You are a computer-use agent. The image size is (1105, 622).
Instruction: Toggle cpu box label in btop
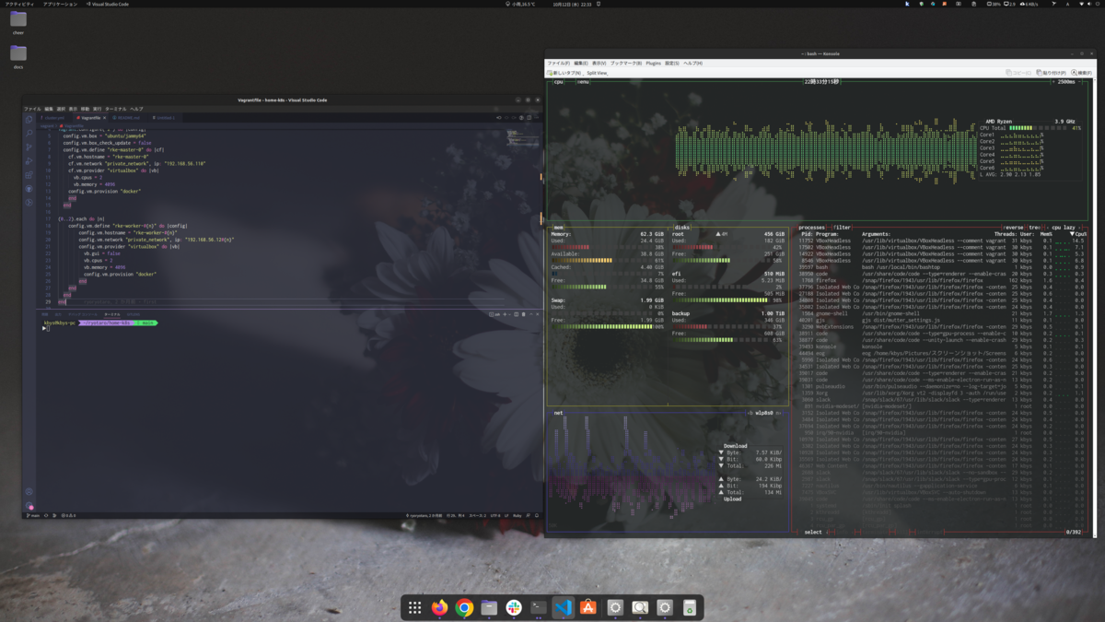pyautogui.click(x=559, y=82)
